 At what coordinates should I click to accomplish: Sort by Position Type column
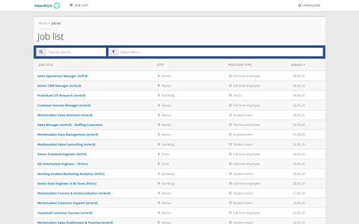click(240, 65)
